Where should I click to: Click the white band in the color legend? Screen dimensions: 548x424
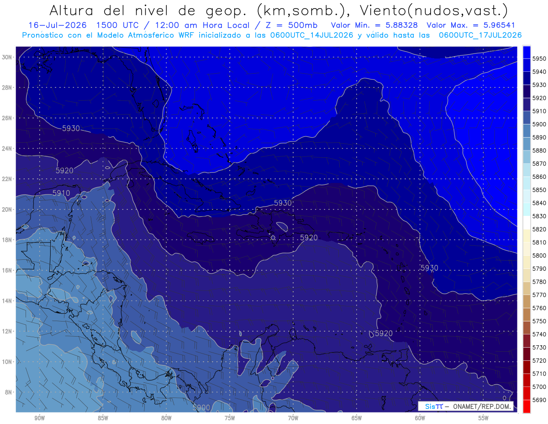click(527, 223)
